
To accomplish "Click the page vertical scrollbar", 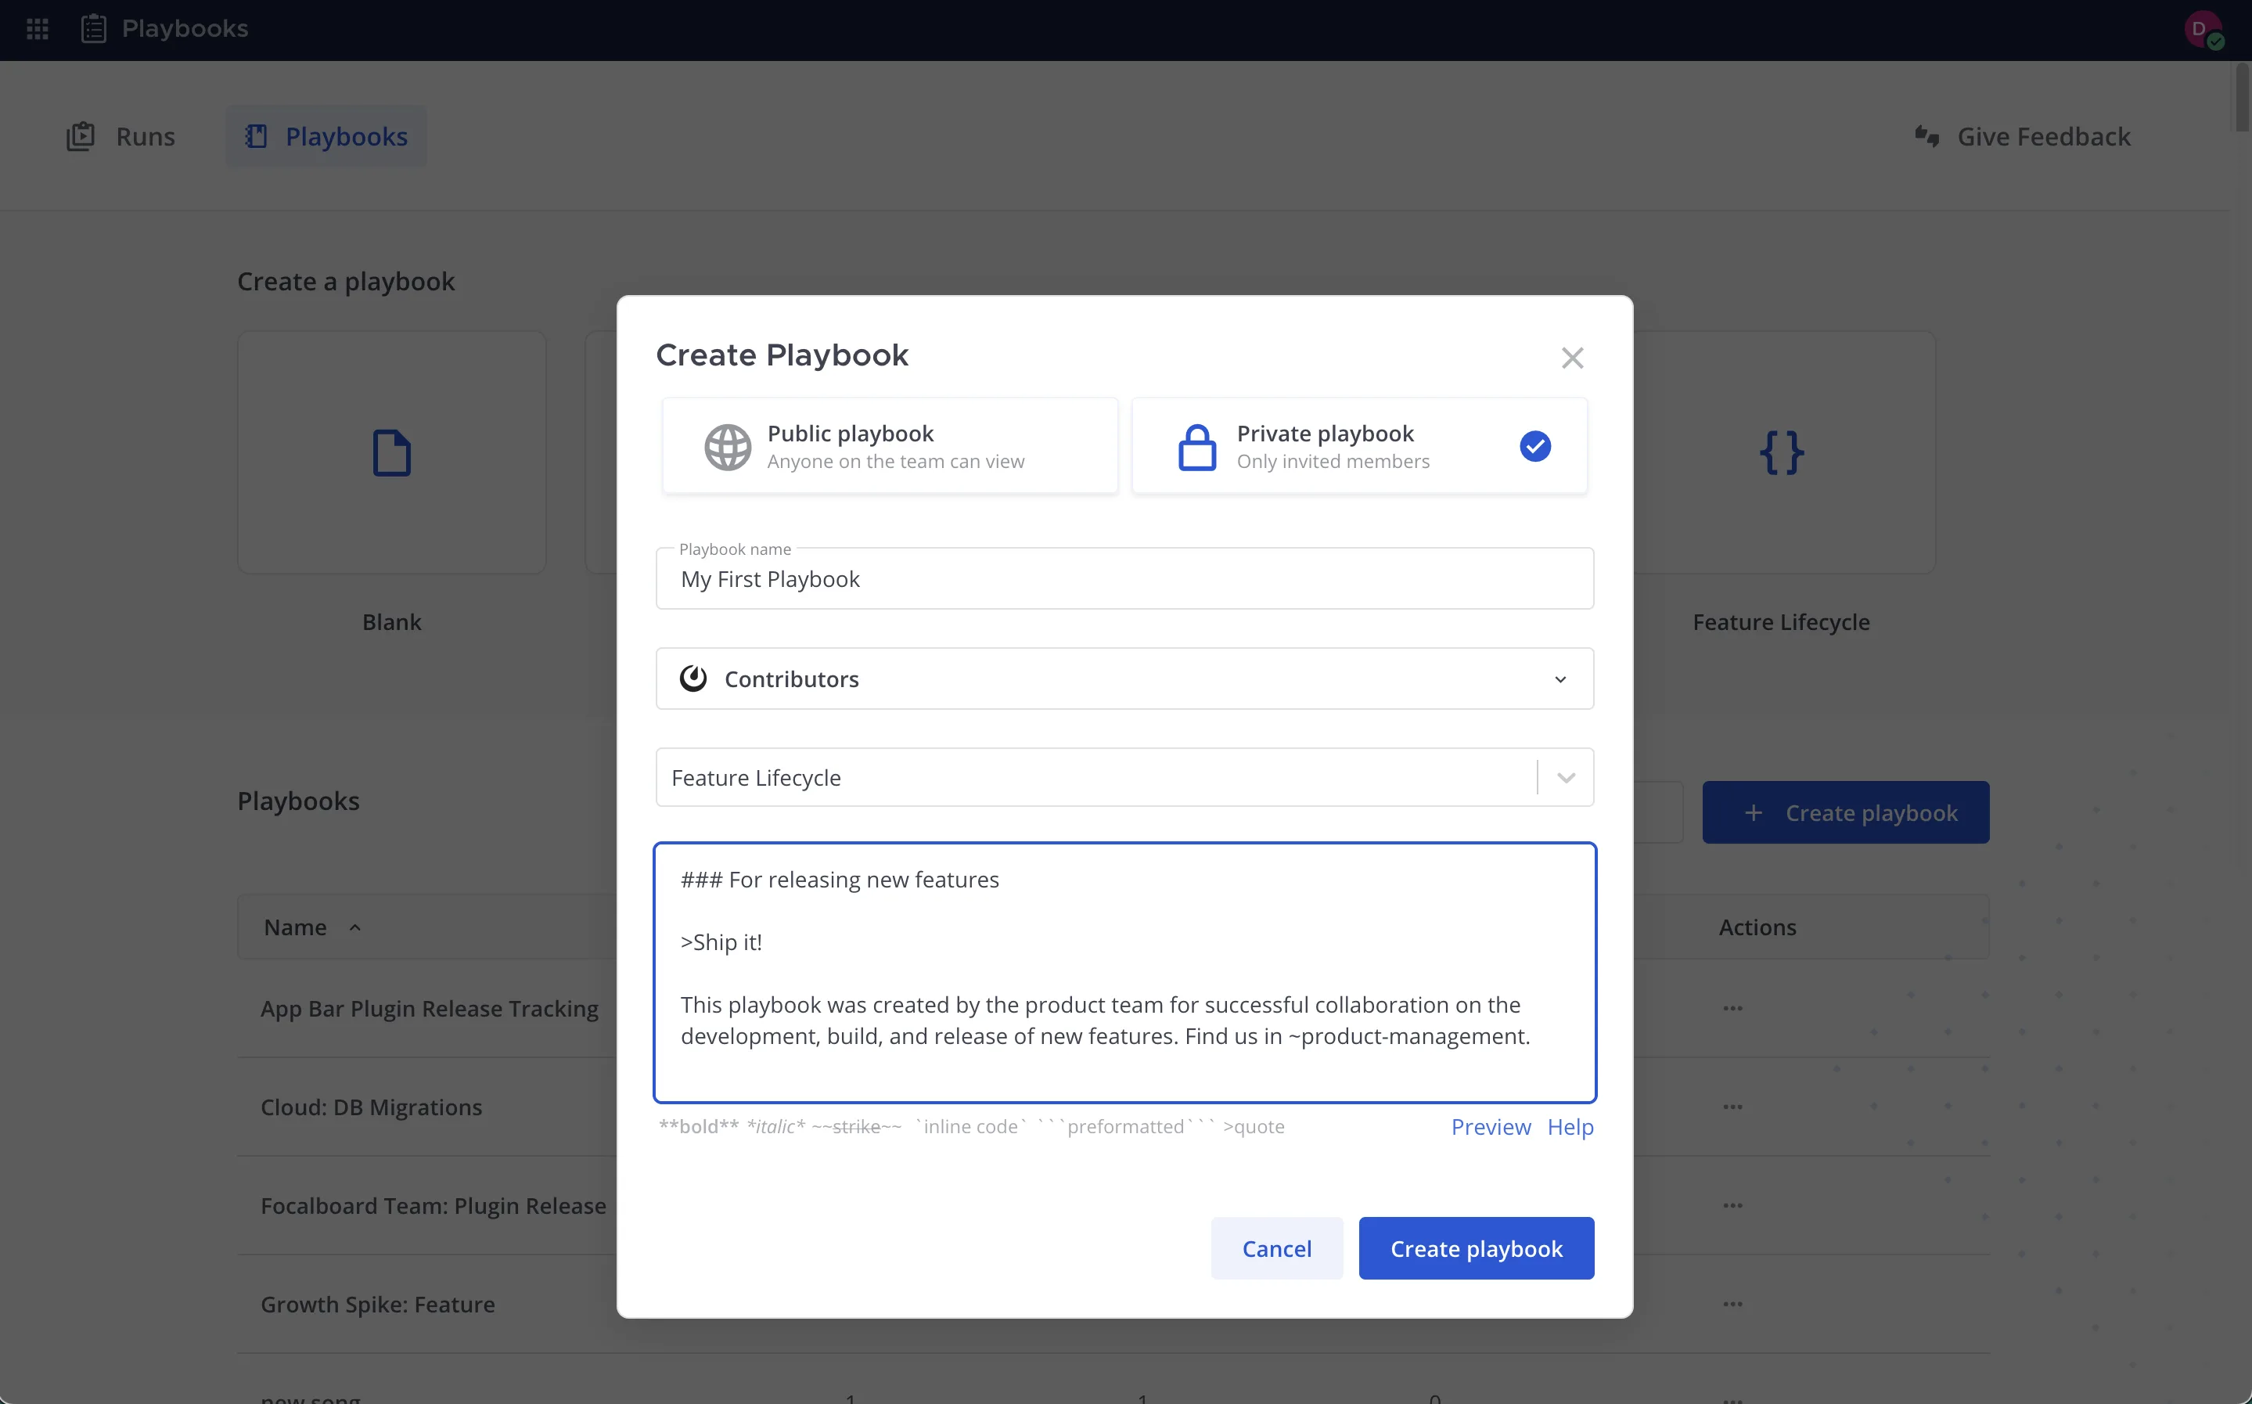I will click(x=2242, y=98).
